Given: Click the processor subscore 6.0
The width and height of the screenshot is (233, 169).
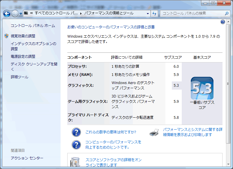Looking at the screenshot, I should 176,67.
